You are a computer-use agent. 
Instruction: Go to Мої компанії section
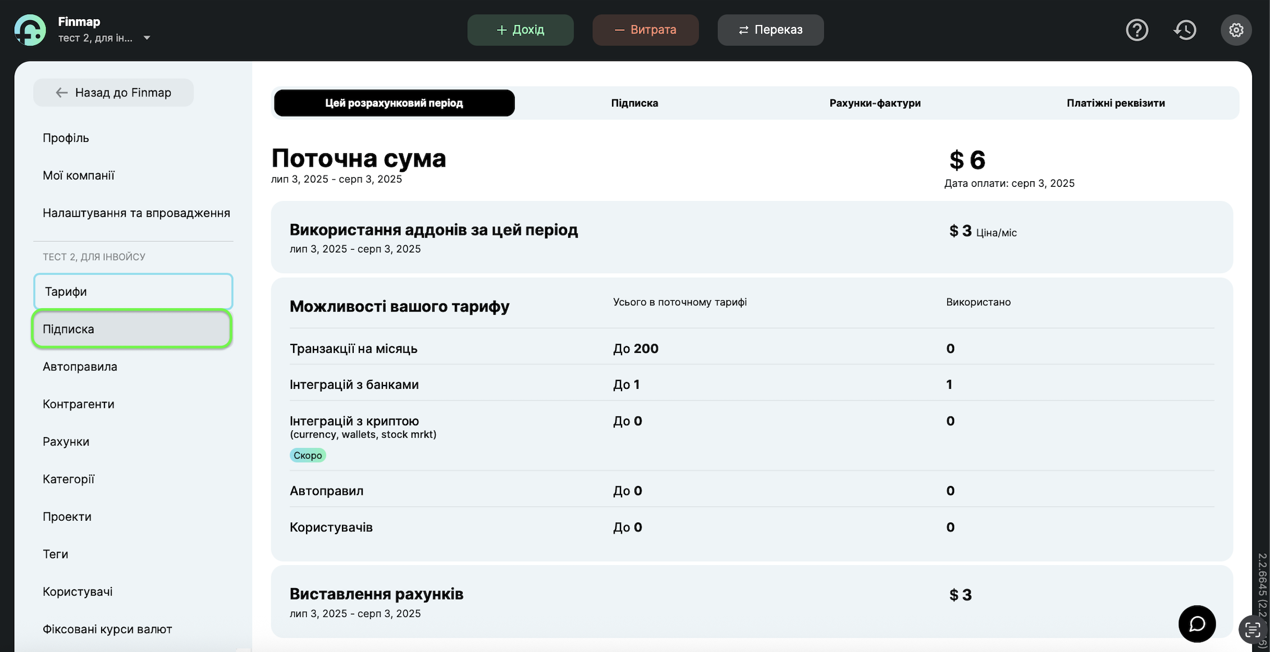click(79, 176)
